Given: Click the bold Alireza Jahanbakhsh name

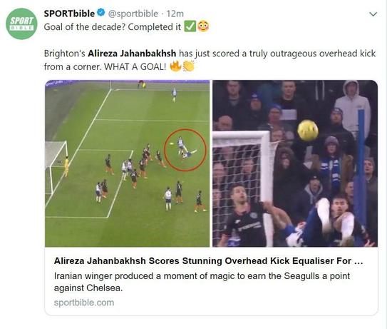Looking at the screenshot, I should (x=132, y=54).
